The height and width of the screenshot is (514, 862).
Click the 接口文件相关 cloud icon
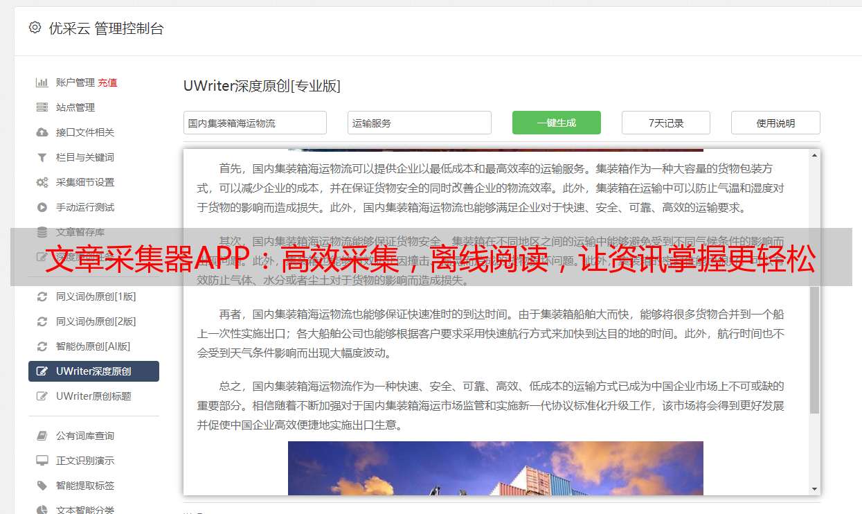click(42, 132)
